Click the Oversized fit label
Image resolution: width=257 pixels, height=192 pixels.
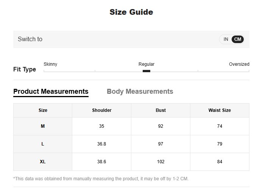pos(239,64)
